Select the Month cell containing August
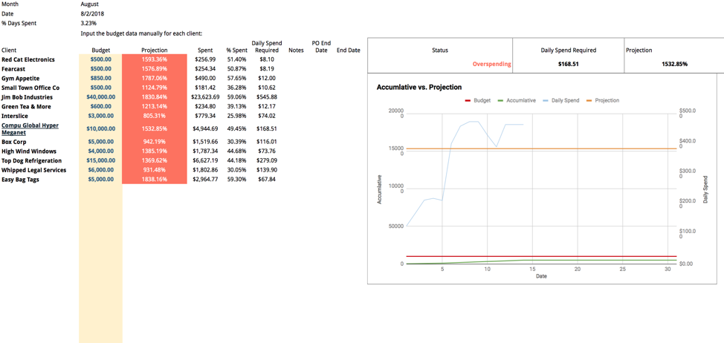The image size is (724, 343). (89, 4)
